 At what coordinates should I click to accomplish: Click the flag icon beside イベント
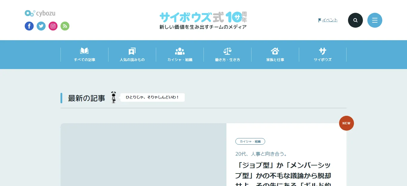pyautogui.click(x=320, y=20)
